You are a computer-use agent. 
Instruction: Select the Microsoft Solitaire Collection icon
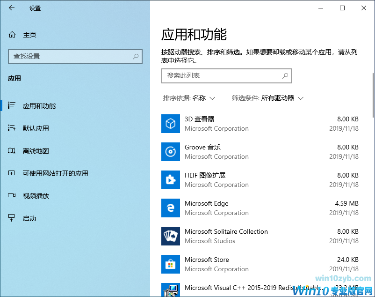pos(171,236)
